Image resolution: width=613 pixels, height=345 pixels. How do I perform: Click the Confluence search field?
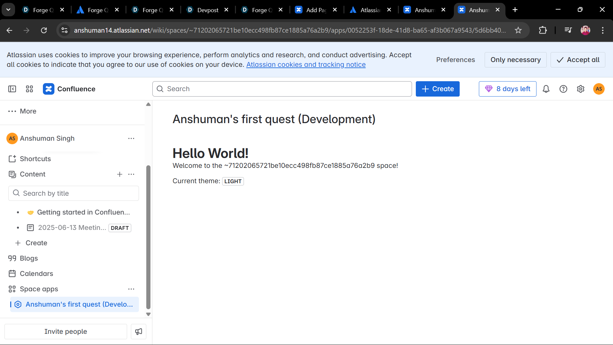[x=282, y=89]
